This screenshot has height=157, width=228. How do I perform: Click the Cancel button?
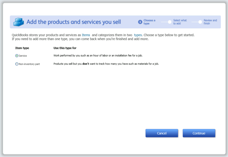(x=162, y=133)
